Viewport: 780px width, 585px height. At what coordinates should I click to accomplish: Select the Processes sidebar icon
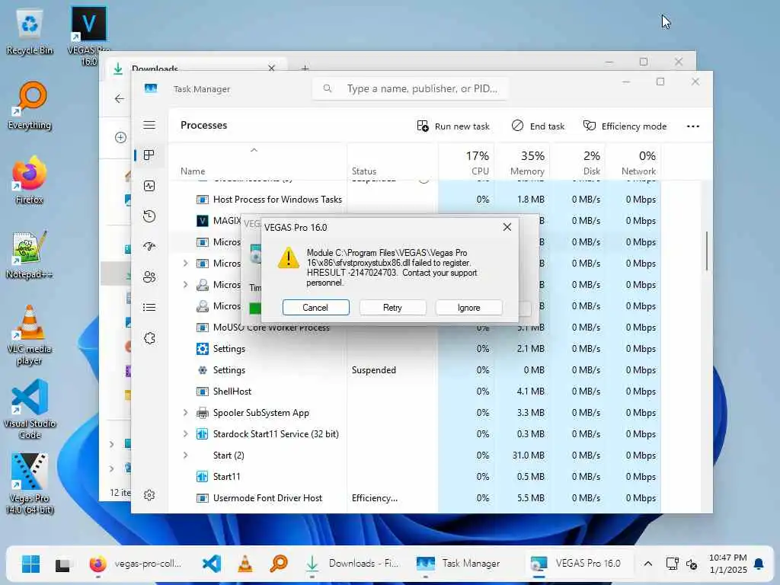(x=149, y=155)
